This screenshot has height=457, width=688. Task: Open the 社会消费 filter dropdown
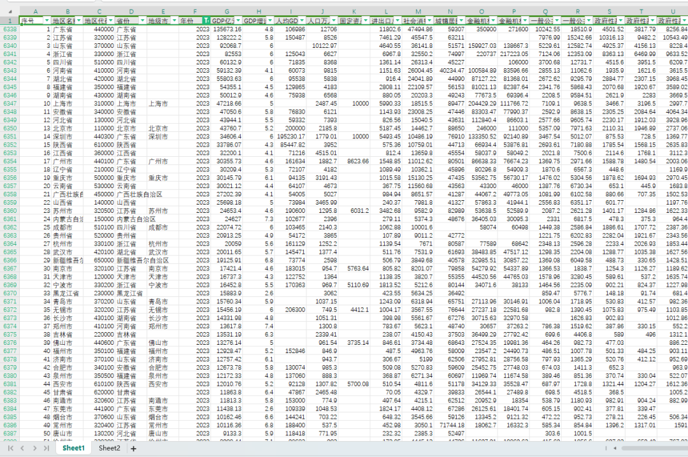pyautogui.click(x=429, y=20)
